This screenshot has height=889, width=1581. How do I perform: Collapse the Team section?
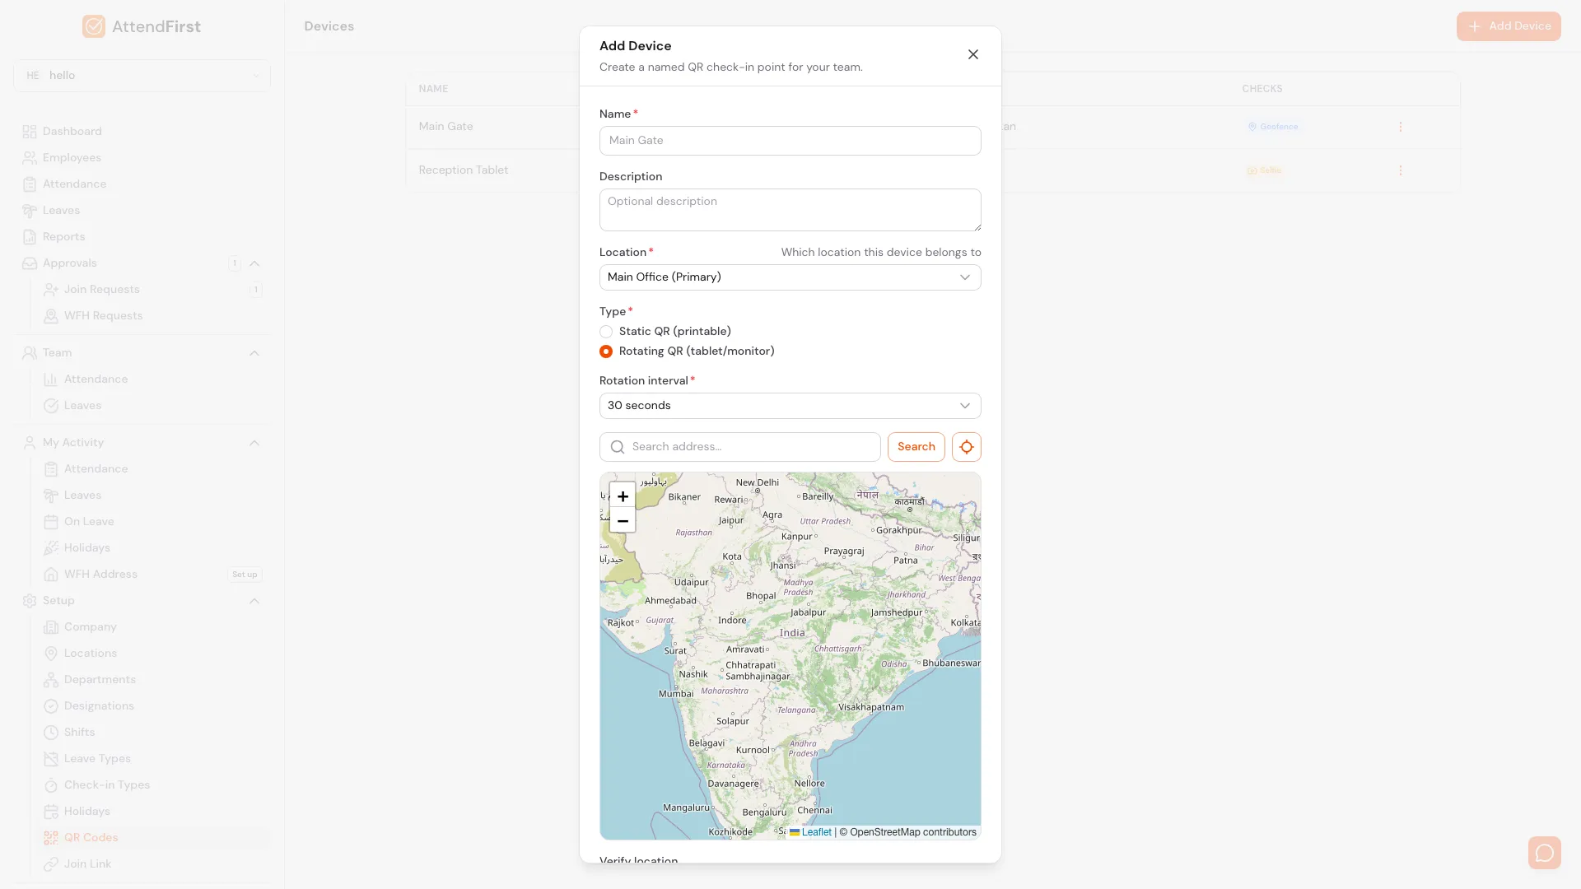254,353
